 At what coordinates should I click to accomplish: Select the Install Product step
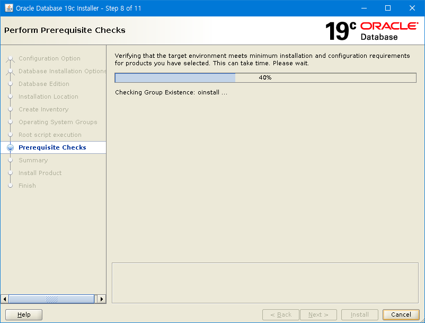(40, 173)
